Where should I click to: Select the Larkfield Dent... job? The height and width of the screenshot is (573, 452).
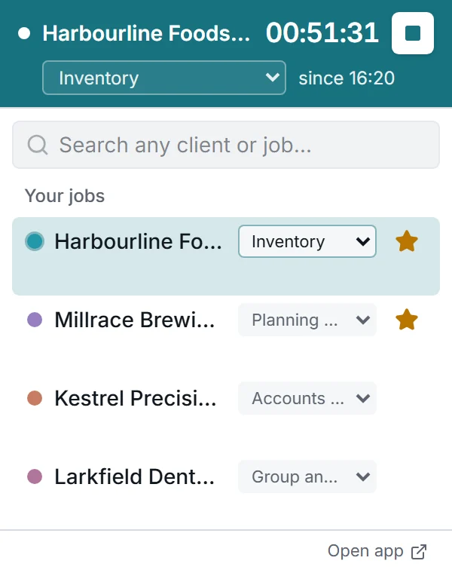click(x=134, y=476)
